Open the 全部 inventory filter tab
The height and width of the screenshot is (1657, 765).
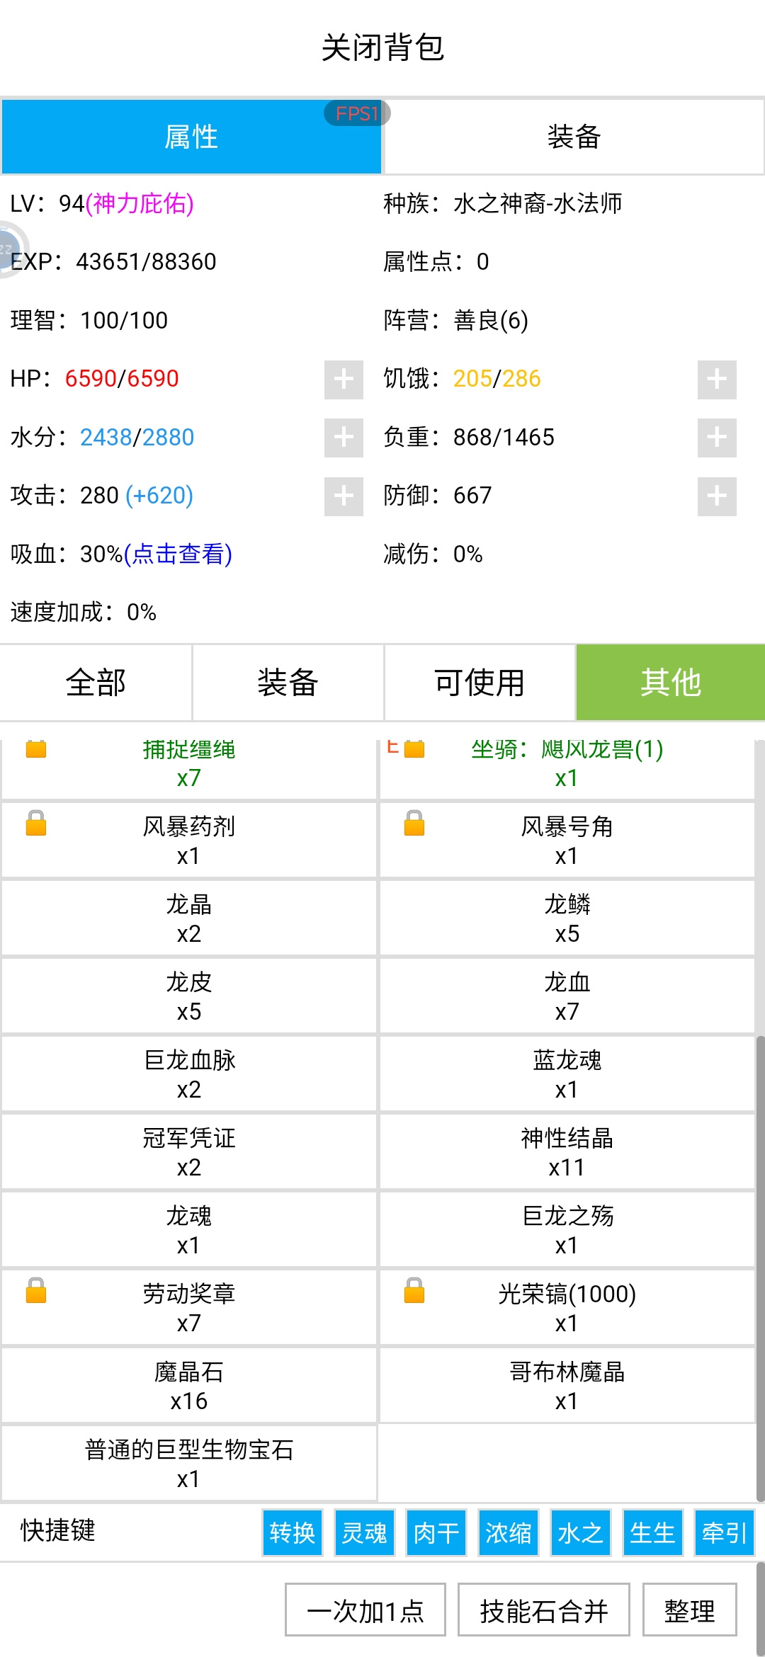96,683
